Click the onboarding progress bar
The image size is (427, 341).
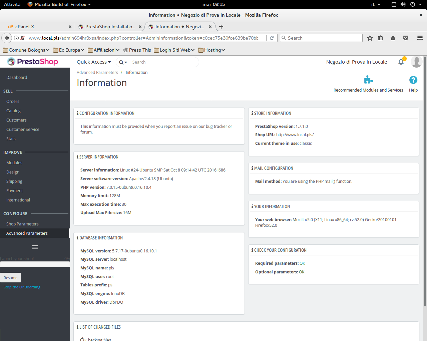pos(35,264)
